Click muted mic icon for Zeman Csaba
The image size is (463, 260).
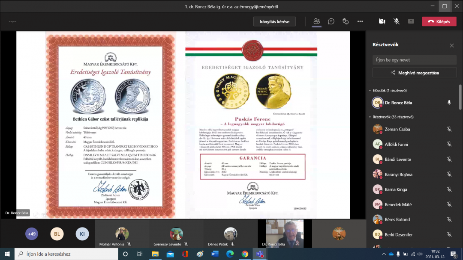(x=449, y=129)
